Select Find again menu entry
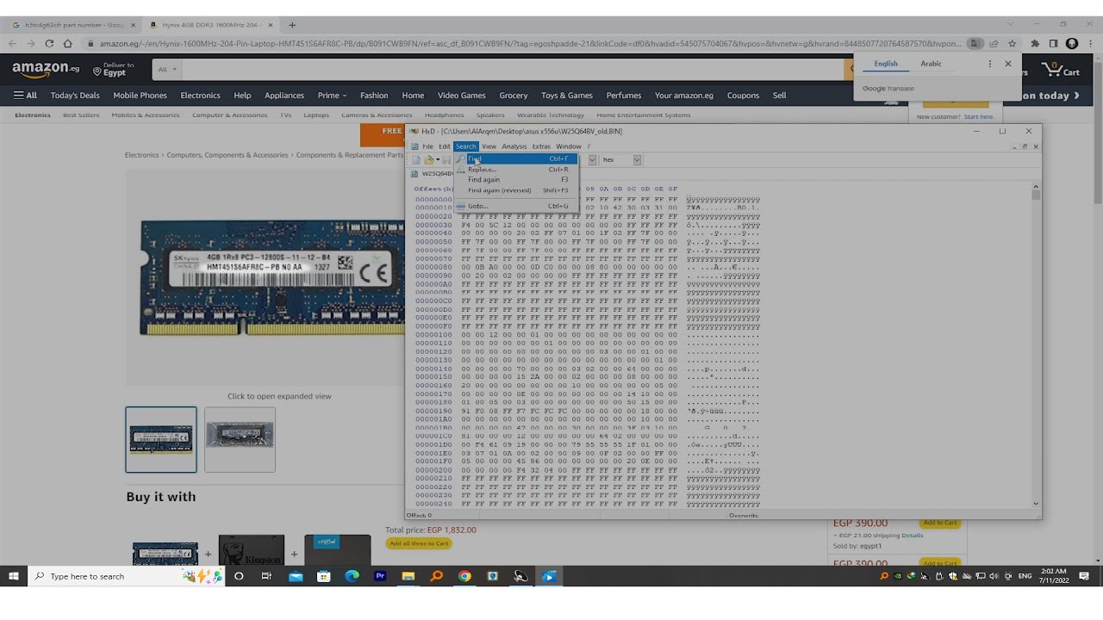This screenshot has height=620, width=1103. [x=515, y=180]
